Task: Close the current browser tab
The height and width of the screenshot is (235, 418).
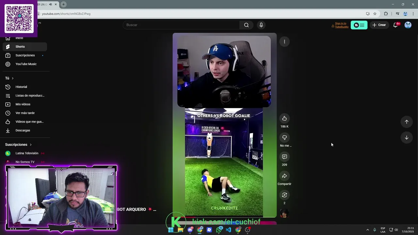Action: click(x=56, y=4)
